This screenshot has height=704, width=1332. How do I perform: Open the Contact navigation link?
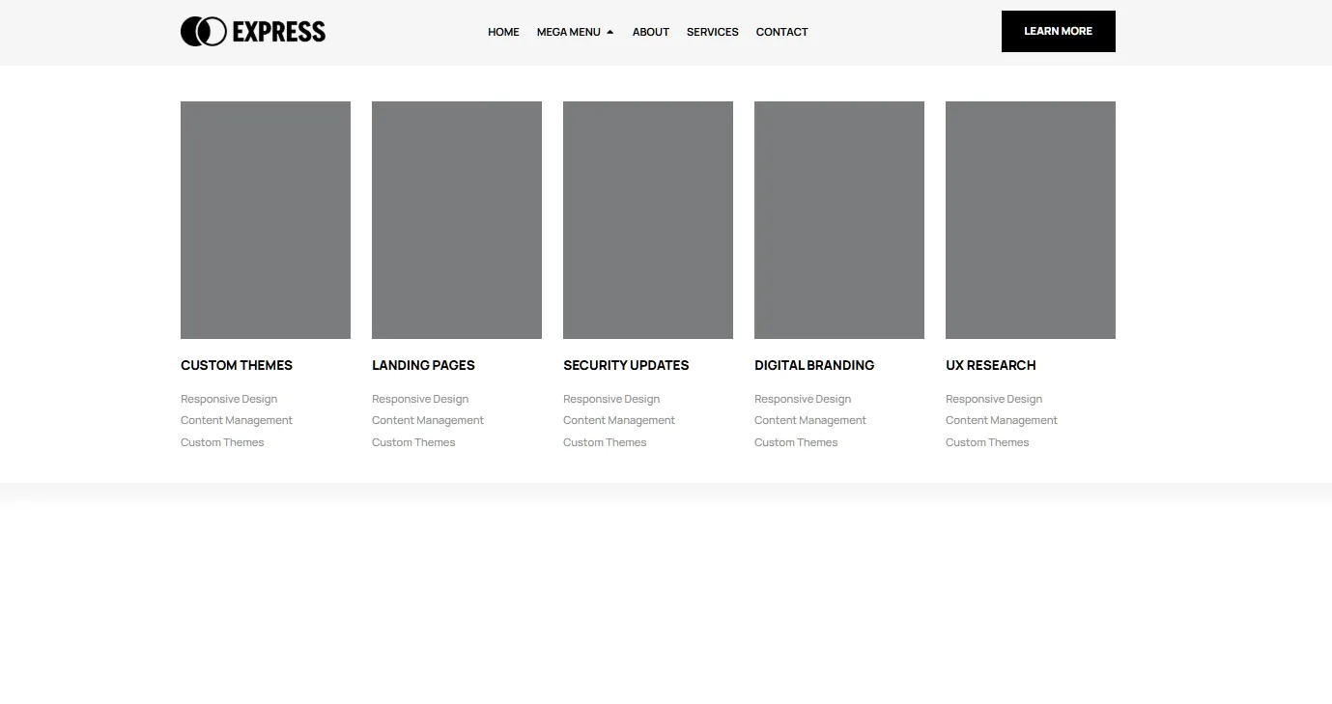(x=781, y=32)
